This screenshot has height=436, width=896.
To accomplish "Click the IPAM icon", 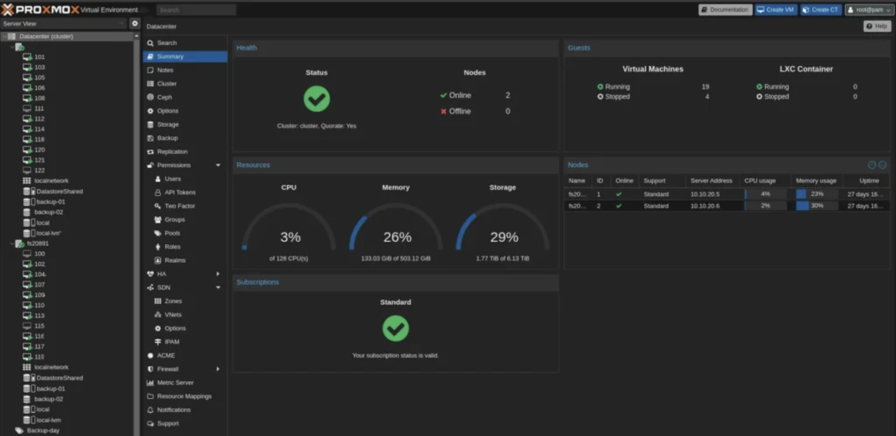I will 158,342.
